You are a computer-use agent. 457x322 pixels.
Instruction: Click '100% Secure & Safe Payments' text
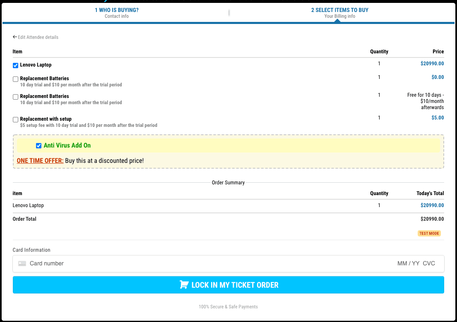coord(228,307)
